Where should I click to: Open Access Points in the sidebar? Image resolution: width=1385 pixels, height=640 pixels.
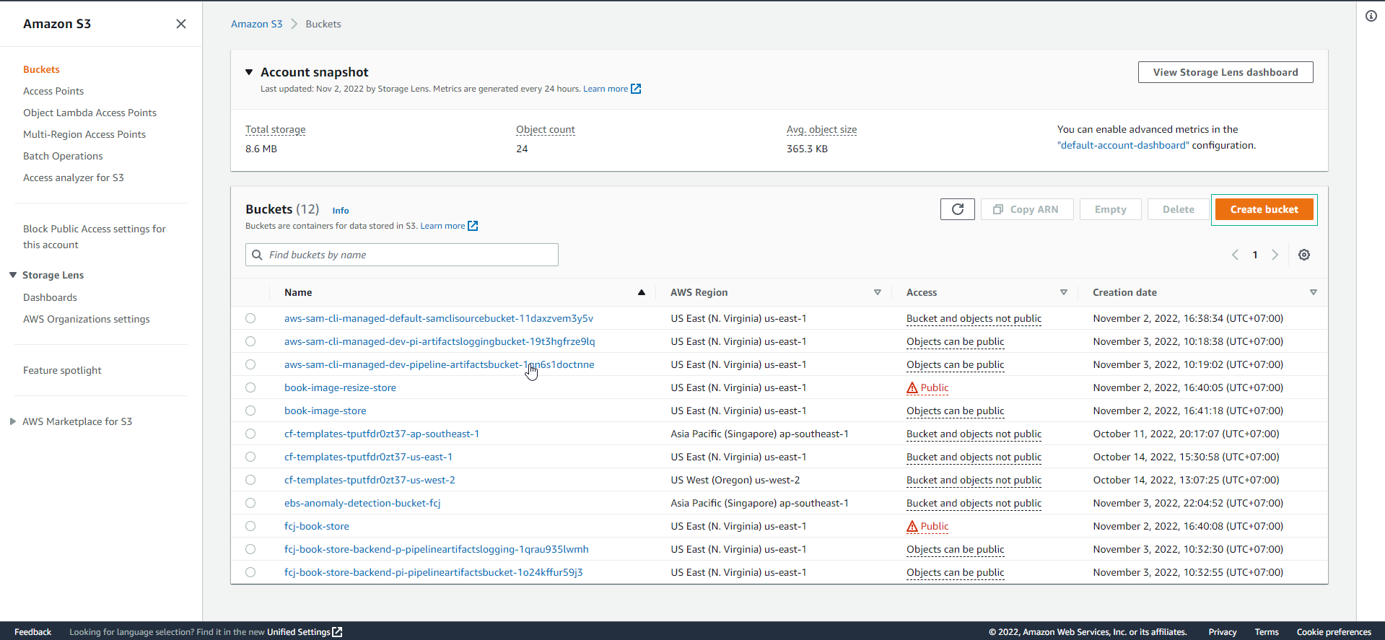pyautogui.click(x=53, y=91)
